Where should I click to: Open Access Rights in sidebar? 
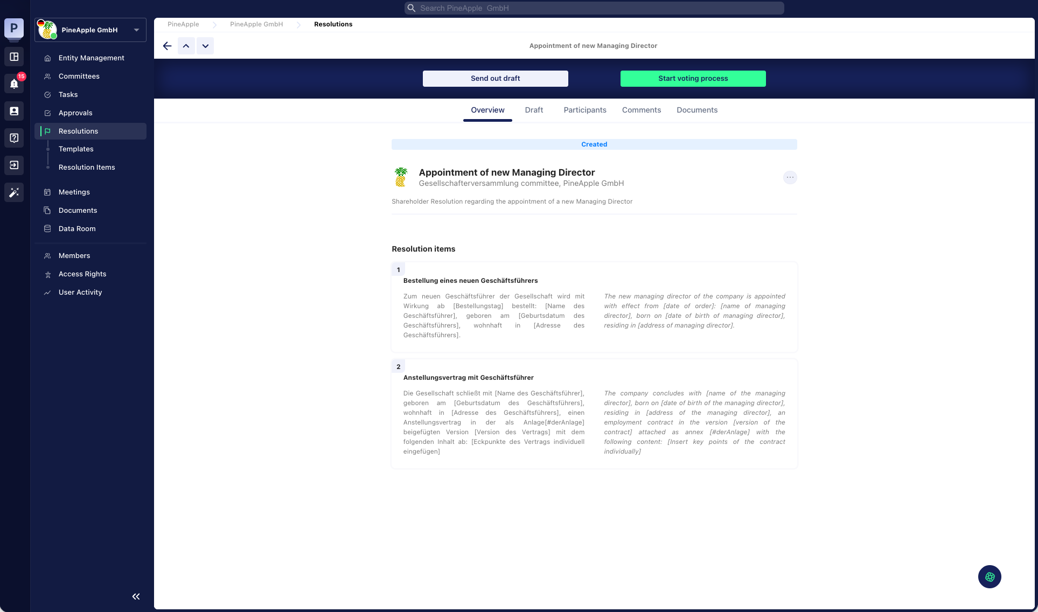click(91, 274)
